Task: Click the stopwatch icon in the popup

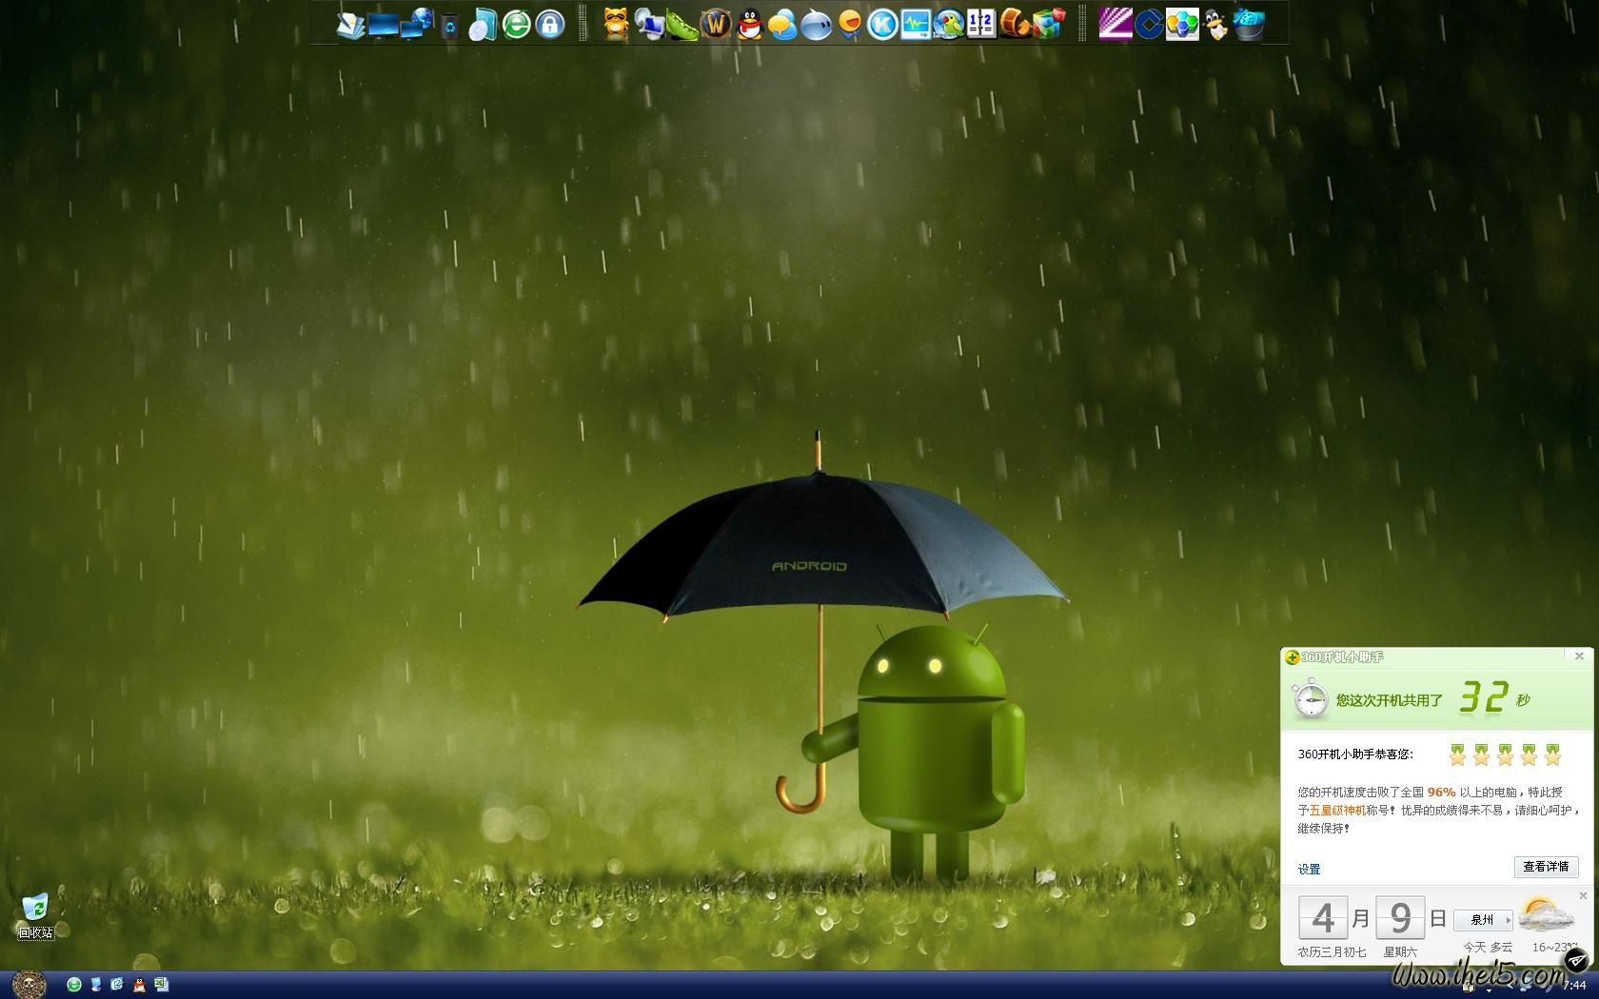Action: coord(1310,699)
